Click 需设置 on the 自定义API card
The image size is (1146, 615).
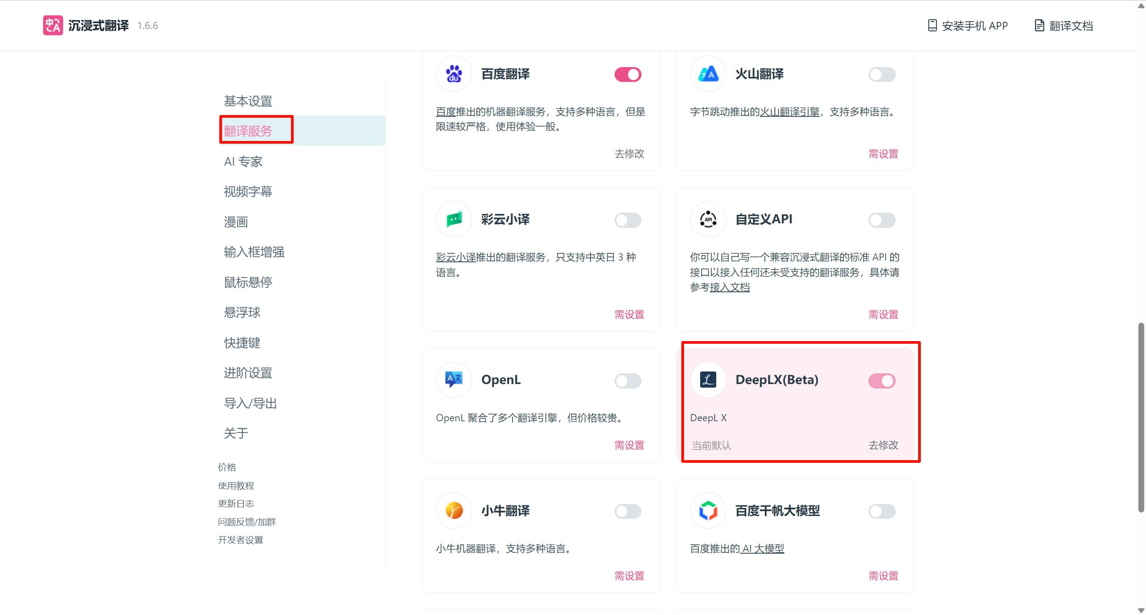click(883, 315)
